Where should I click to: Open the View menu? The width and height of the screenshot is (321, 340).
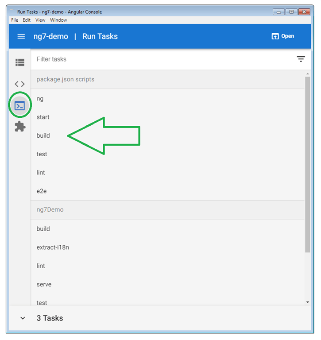(x=40, y=20)
